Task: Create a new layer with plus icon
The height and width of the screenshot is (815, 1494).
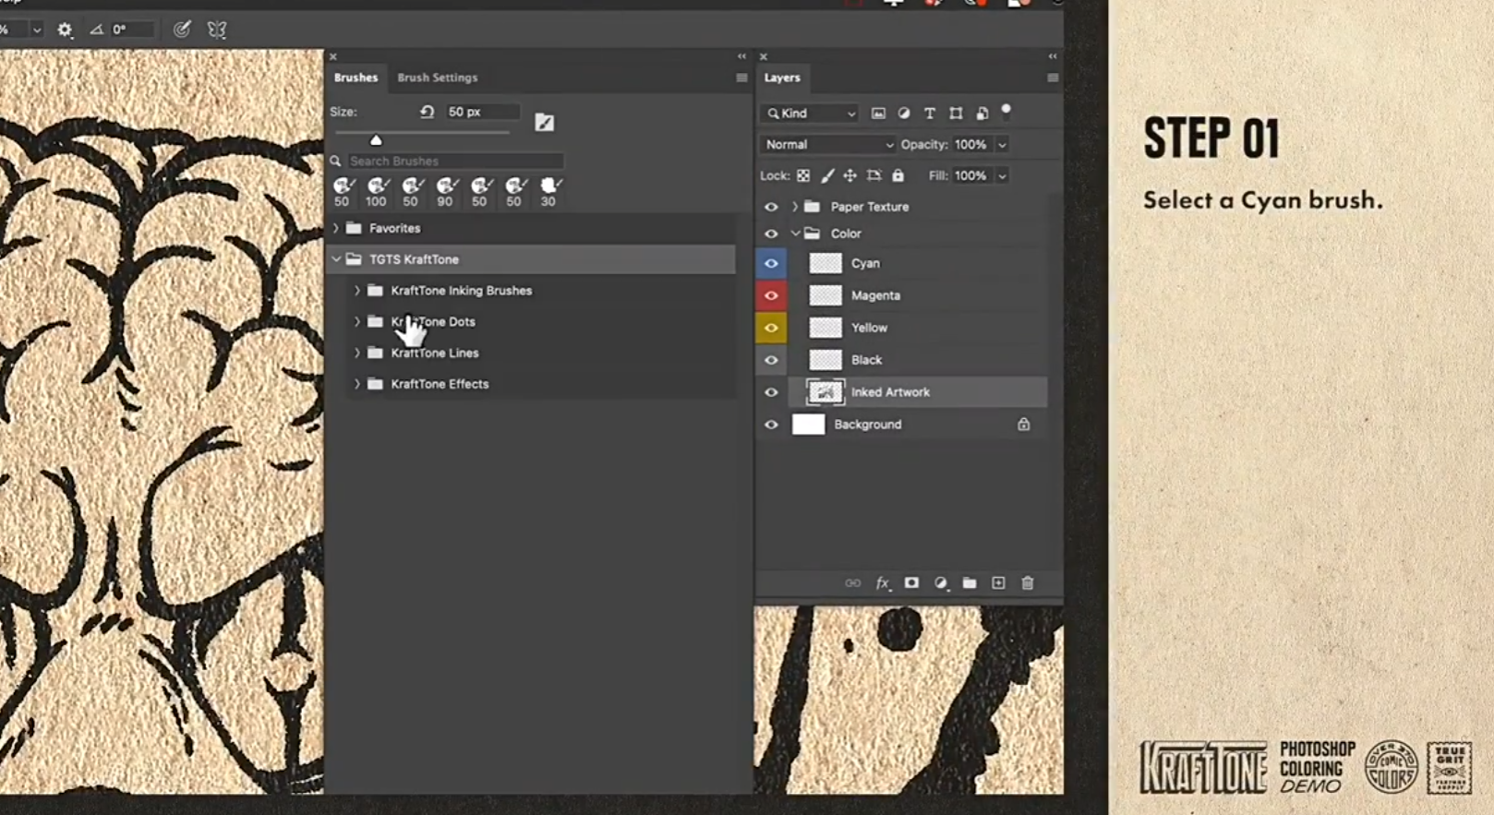Action: [998, 583]
